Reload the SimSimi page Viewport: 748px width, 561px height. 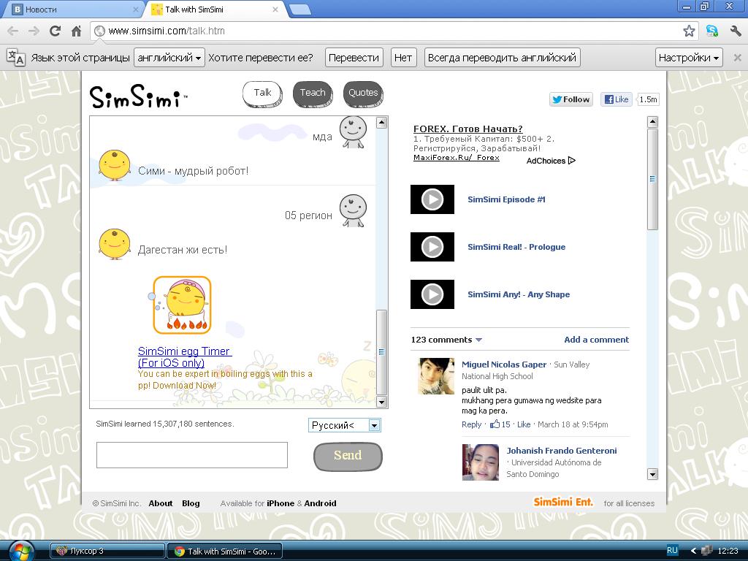(56, 31)
